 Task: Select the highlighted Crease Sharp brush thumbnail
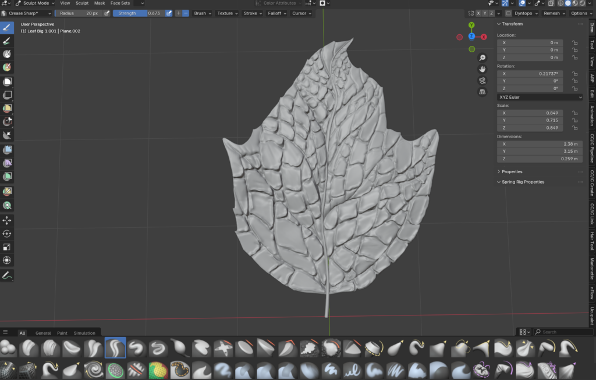115,347
